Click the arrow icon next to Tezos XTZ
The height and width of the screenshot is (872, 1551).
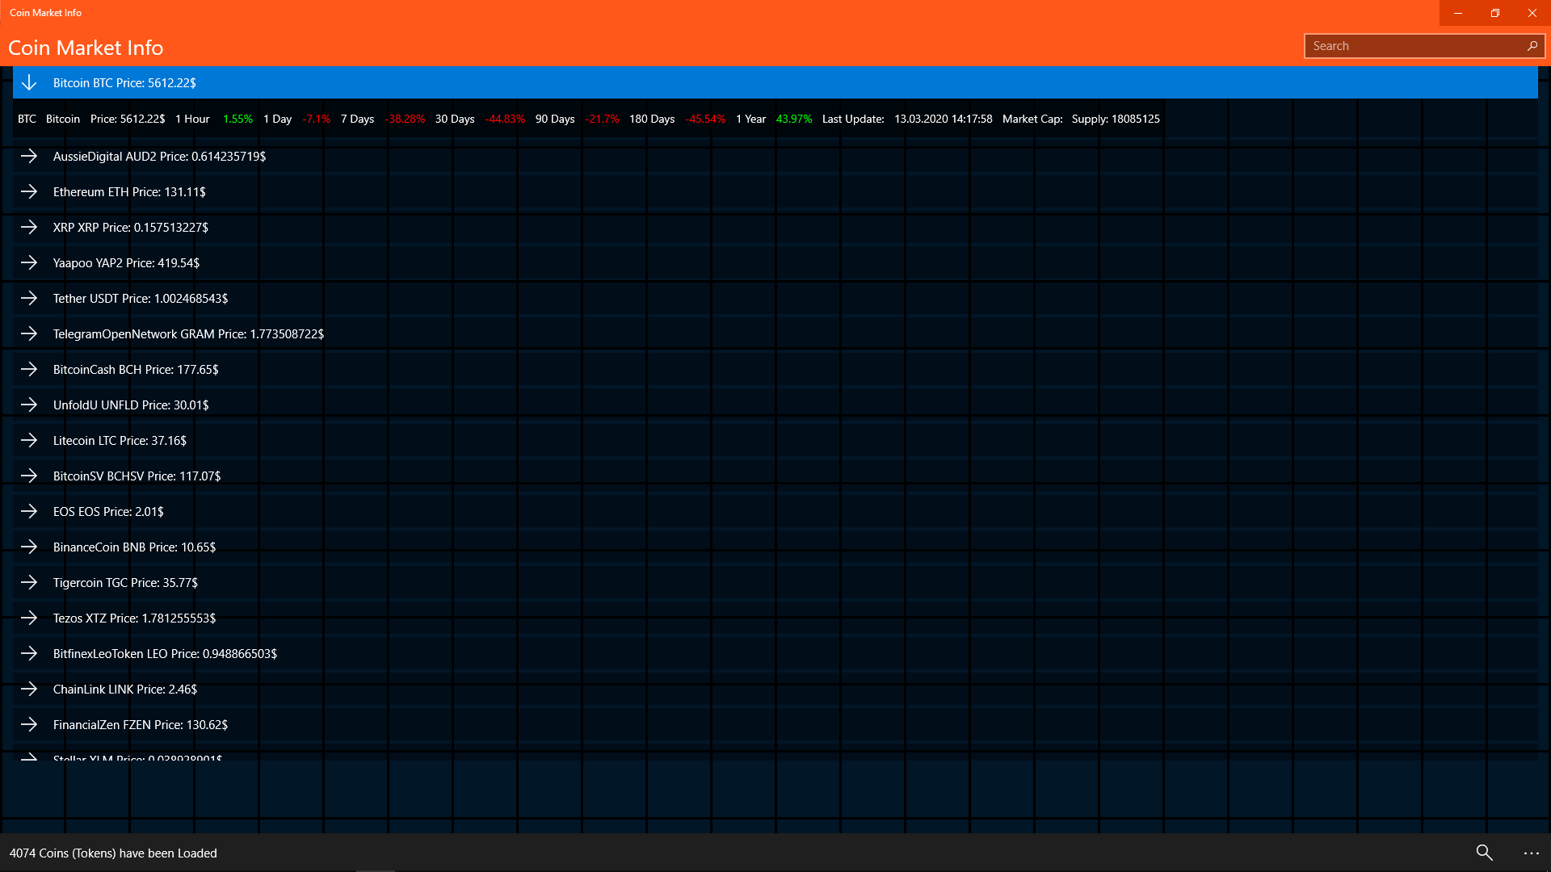tap(30, 618)
